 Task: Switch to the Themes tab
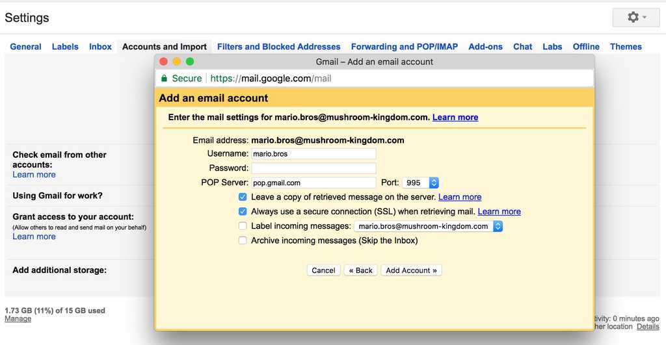[x=626, y=47]
